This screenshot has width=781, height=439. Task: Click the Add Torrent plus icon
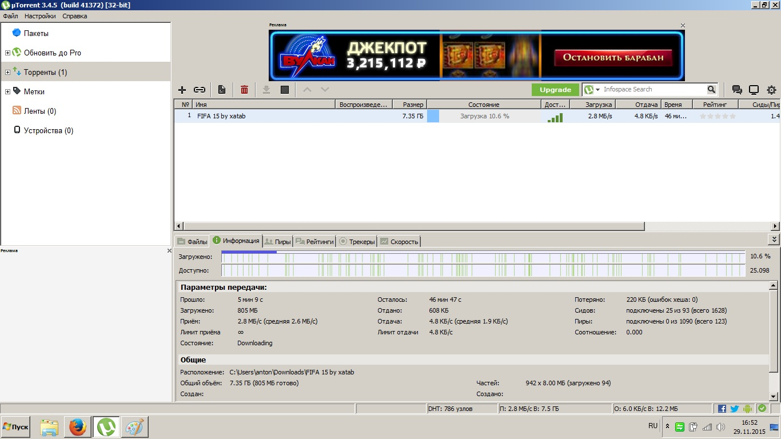(182, 90)
